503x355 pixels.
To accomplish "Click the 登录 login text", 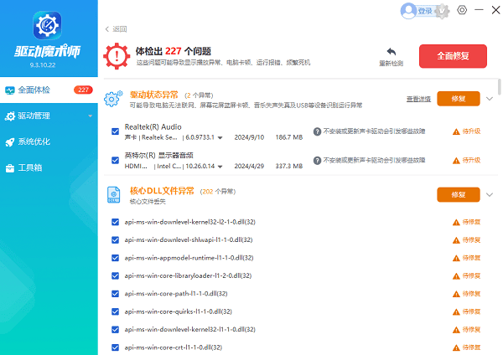I will click(x=425, y=11).
